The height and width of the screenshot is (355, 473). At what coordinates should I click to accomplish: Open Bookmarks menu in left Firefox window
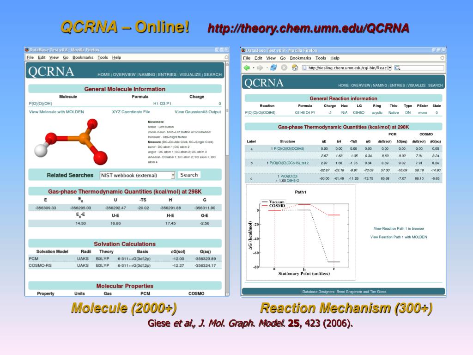(83, 57)
